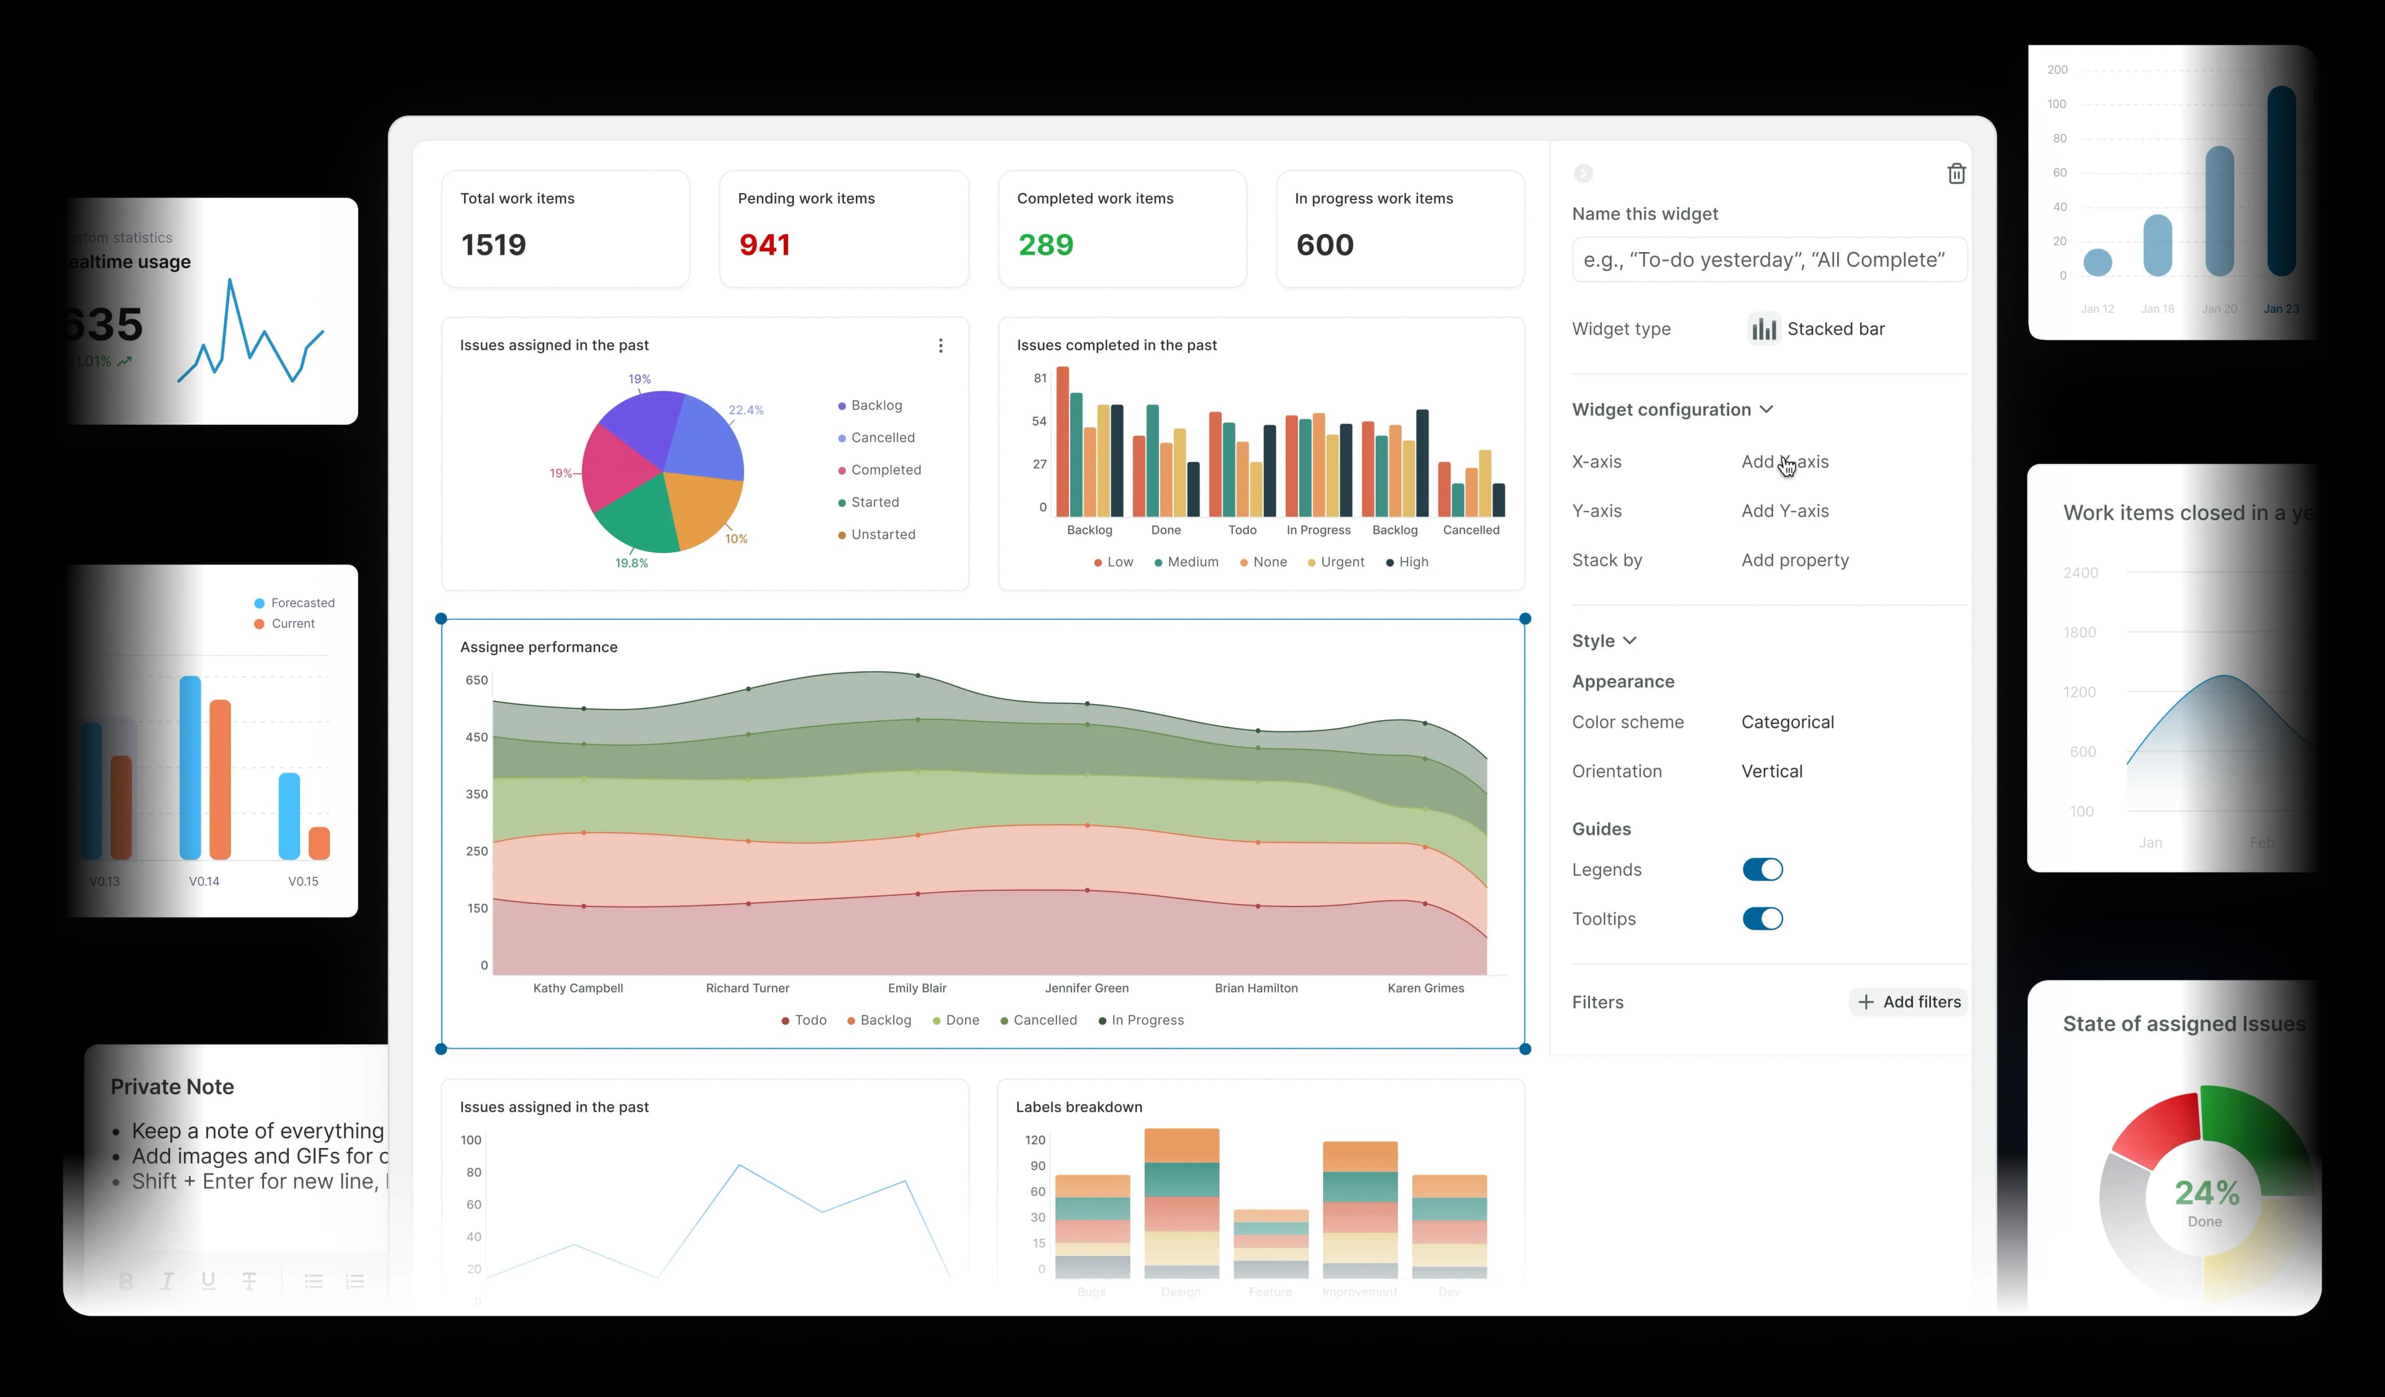Create a numbered list in the note
The width and height of the screenshot is (2385, 1397).
click(355, 1281)
